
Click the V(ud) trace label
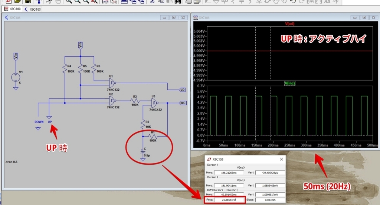289,24
